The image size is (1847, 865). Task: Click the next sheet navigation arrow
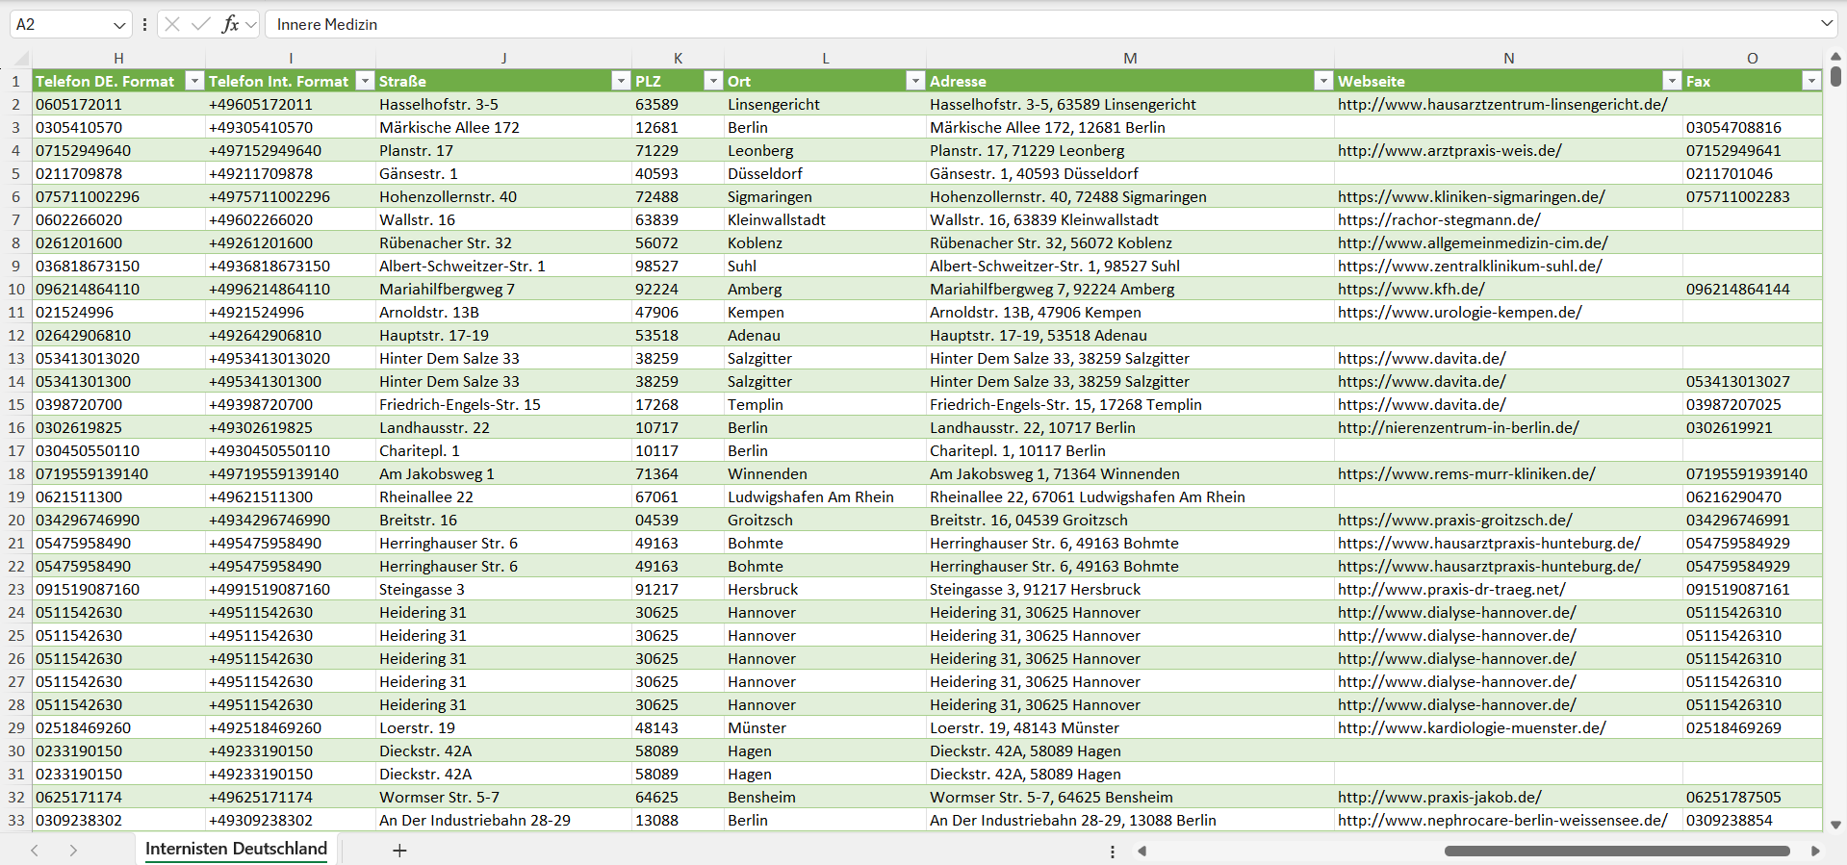73,851
